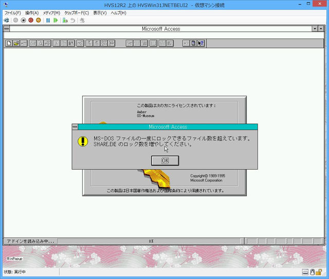Click the greyed Undo icon in Access
This screenshot has width=329, height=279.
tap(186, 43)
